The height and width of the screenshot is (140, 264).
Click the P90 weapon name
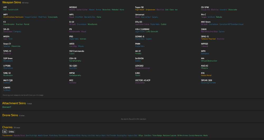coord(71,37)
